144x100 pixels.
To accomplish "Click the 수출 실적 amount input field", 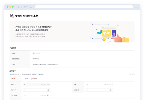I will click(37, 96).
